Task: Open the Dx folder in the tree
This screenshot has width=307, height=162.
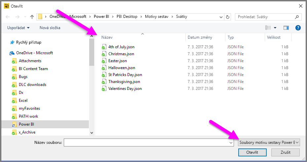Action: coord(21,93)
